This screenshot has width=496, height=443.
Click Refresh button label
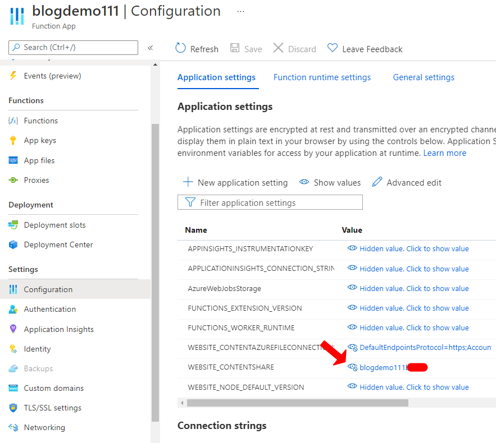(x=204, y=49)
